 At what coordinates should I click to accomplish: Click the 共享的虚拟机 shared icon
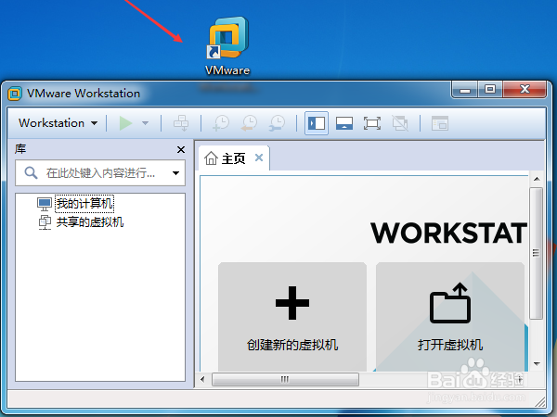(45, 222)
